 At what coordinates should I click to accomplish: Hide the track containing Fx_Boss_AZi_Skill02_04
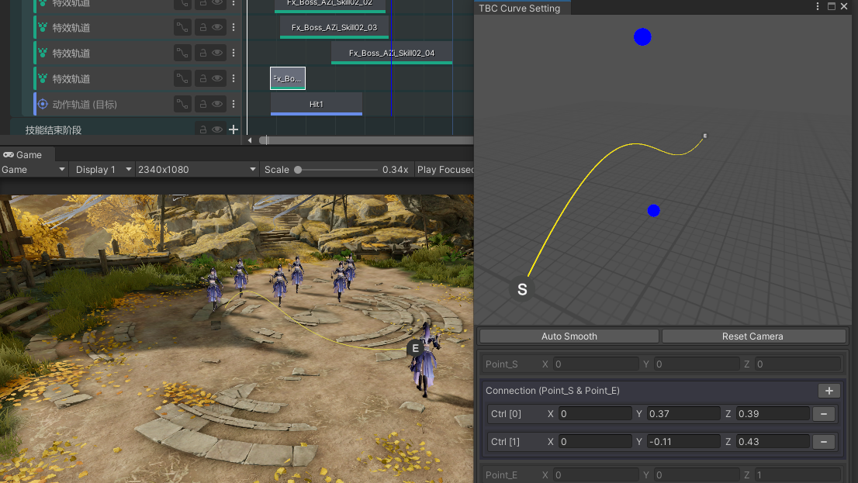pyautogui.click(x=217, y=53)
